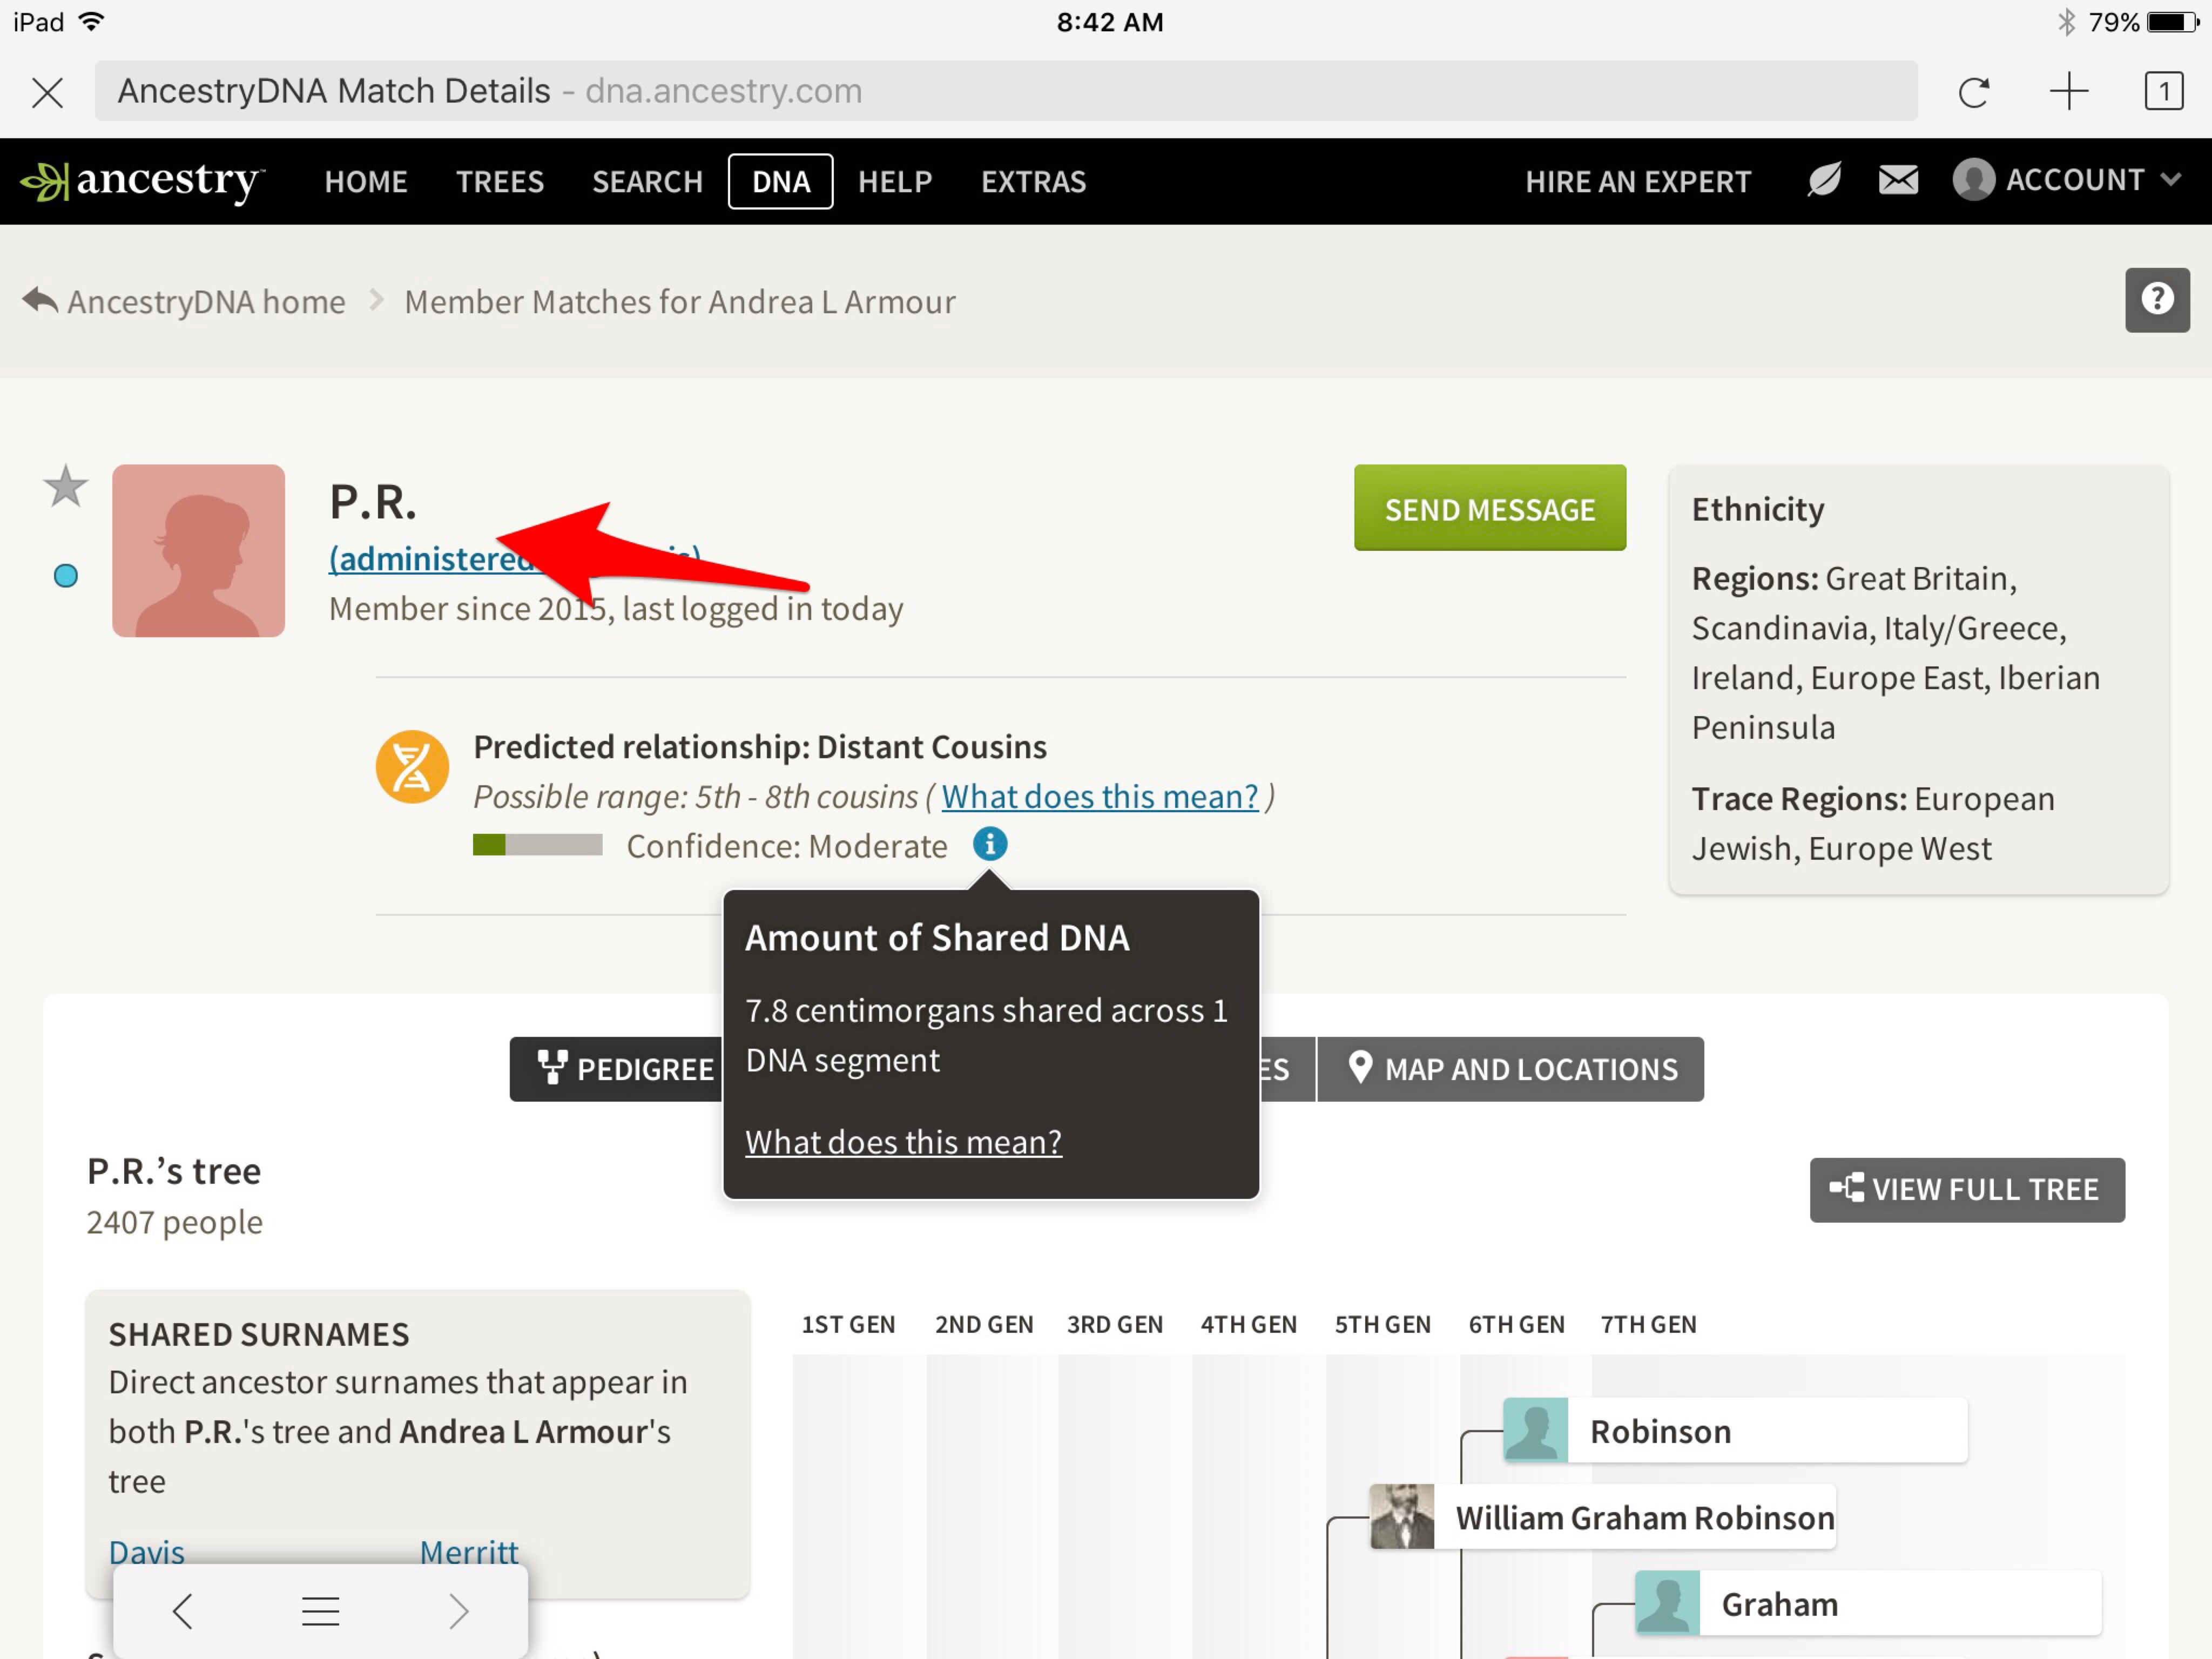
Task: Open the messages envelope icon
Action: click(x=1897, y=181)
